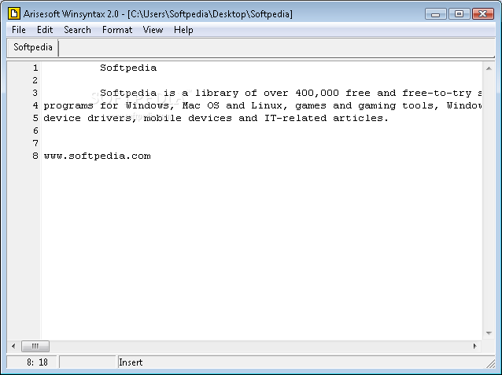Click "IT-related articles." on line 5
This screenshot has height=375, width=502.
327,118
